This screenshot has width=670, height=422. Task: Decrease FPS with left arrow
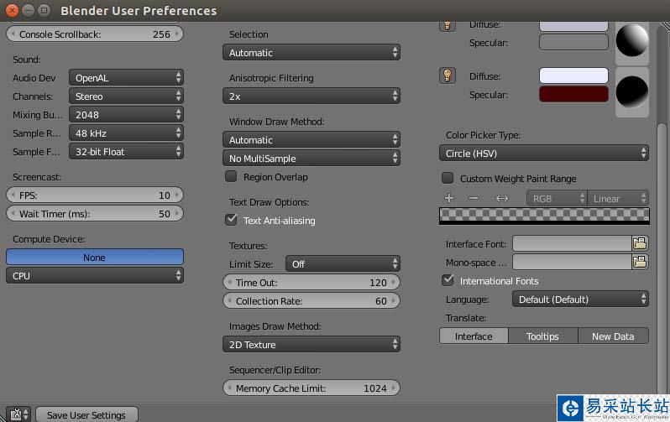coord(13,195)
